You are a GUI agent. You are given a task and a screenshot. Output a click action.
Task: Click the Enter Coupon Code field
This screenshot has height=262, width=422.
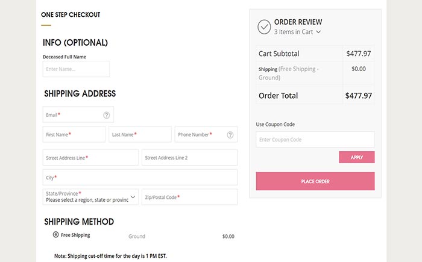click(315, 139)
